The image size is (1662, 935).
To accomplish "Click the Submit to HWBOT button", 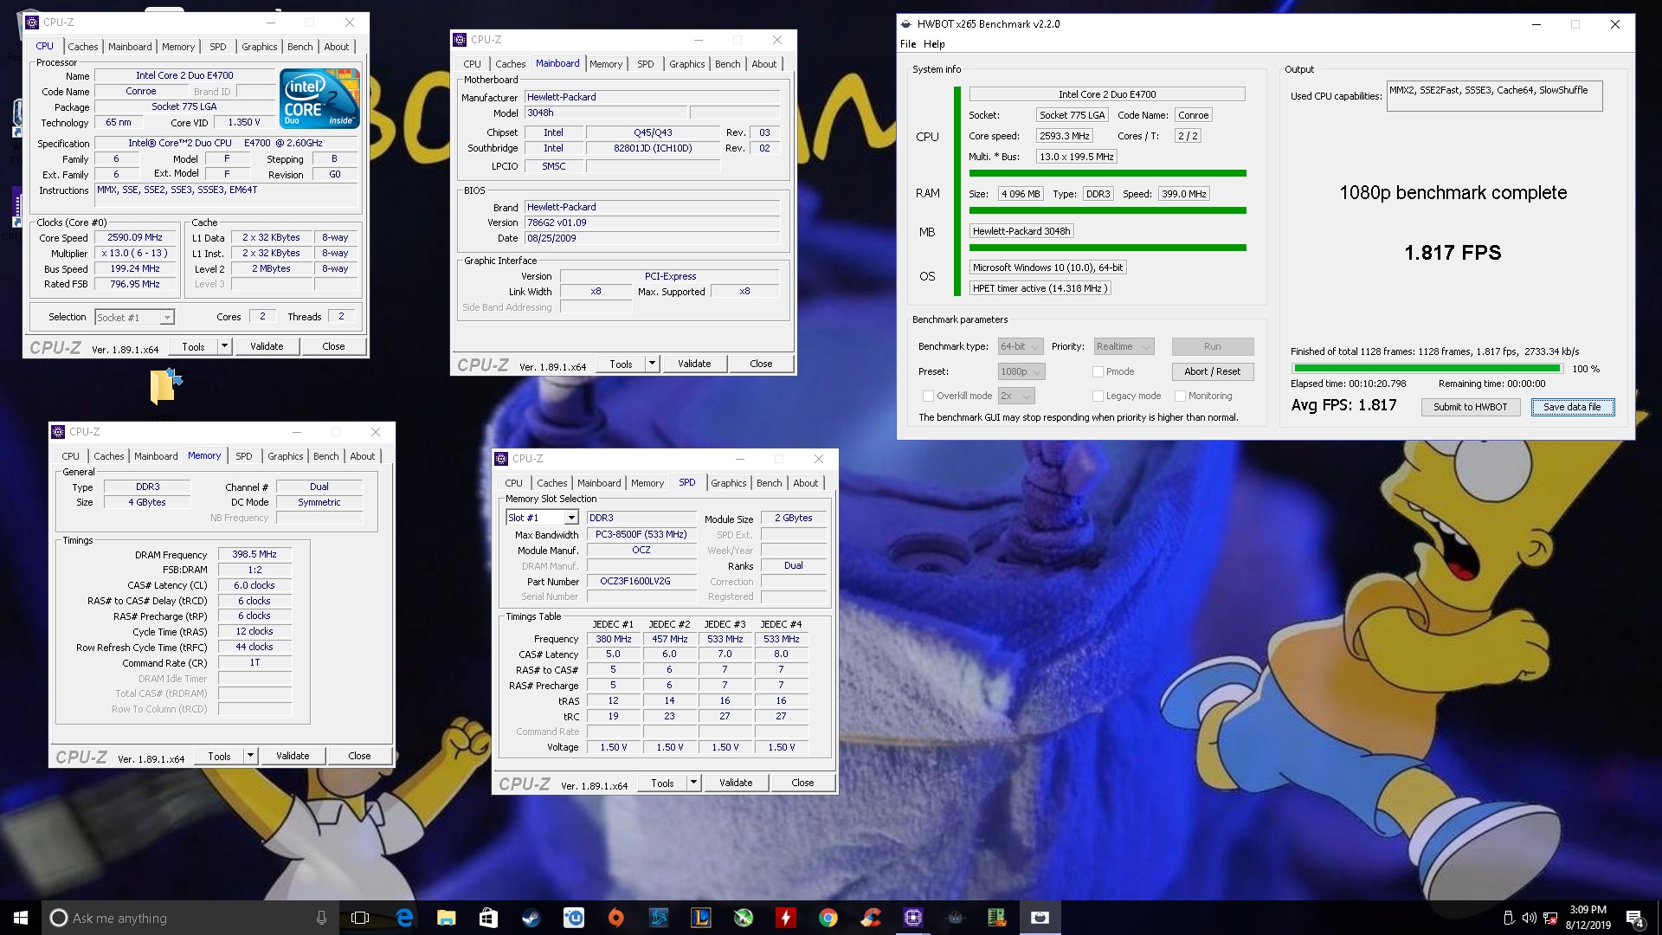I will point(1471,407).
